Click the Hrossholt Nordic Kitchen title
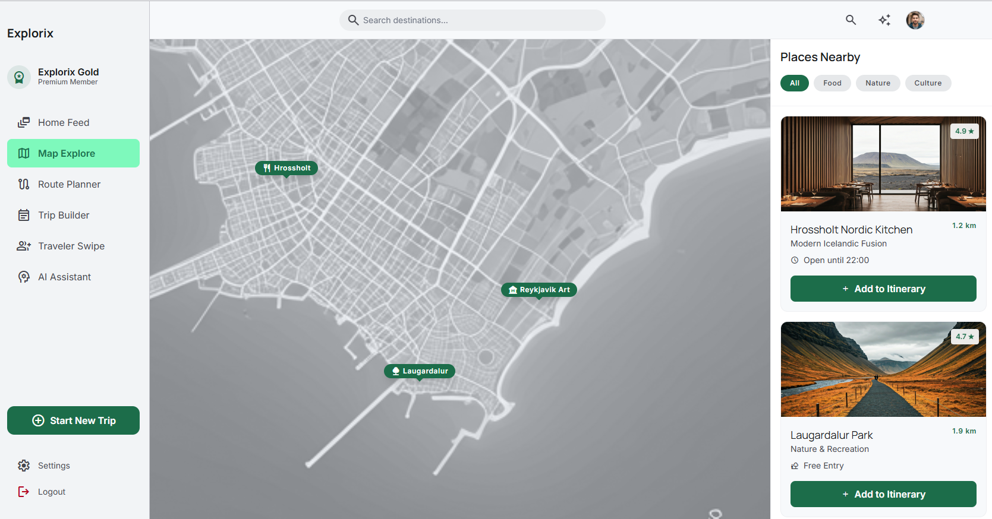This screenshot has height=519, width=992. pyautogui.click(x=851, y=230)
